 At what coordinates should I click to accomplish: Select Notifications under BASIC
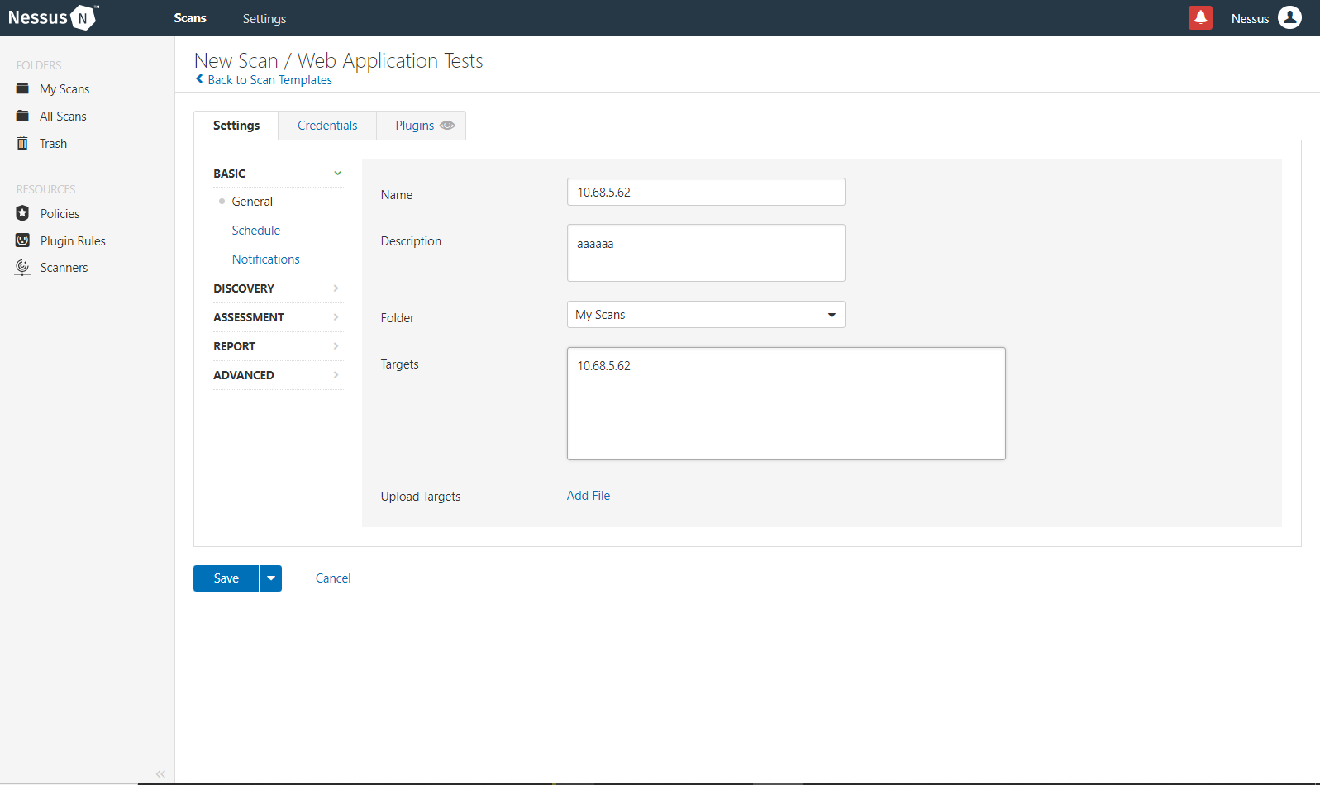(266, 259)
